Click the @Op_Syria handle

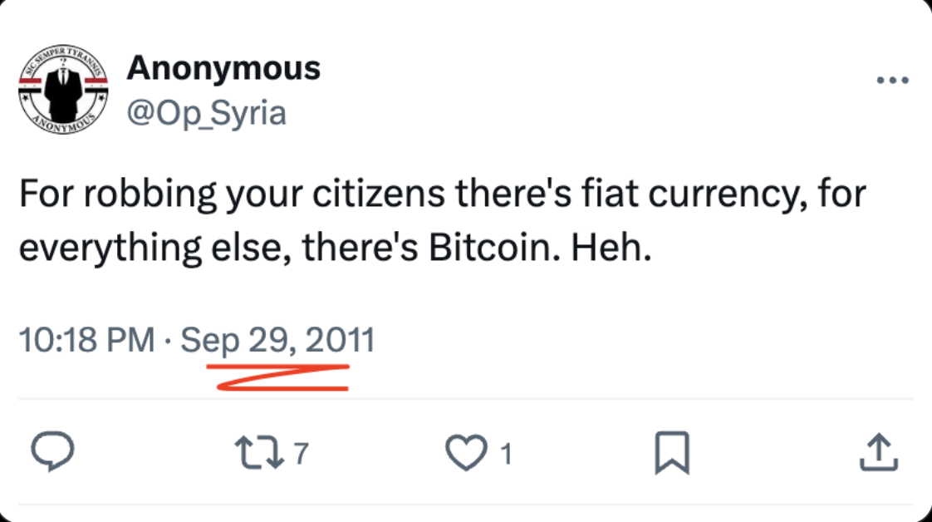(x=206, y=113)
